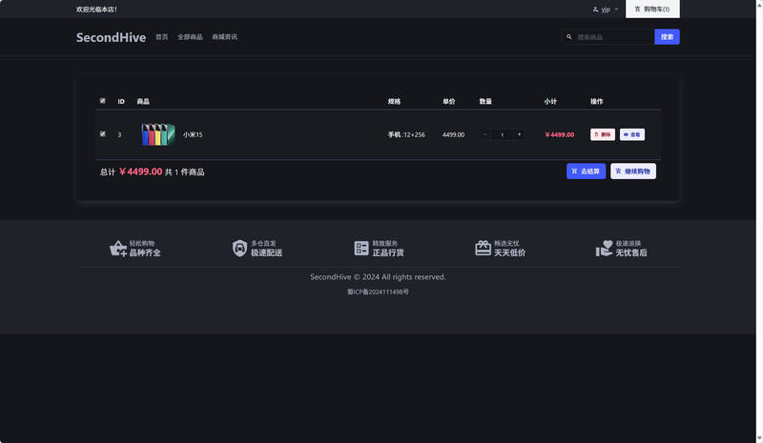Viewport: 763px width, 443px height.
Task: Toggle the select-all checkbox in table header
Action: point(103,101)
